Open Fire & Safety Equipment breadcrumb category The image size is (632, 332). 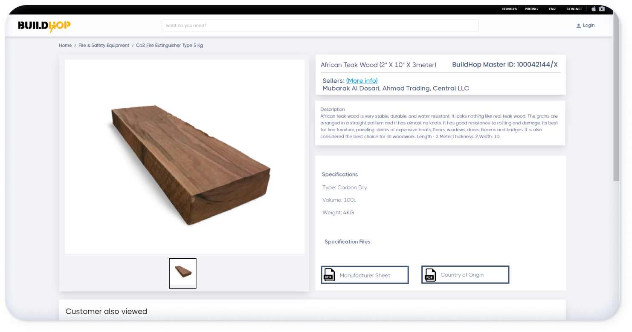coord(104,45)
